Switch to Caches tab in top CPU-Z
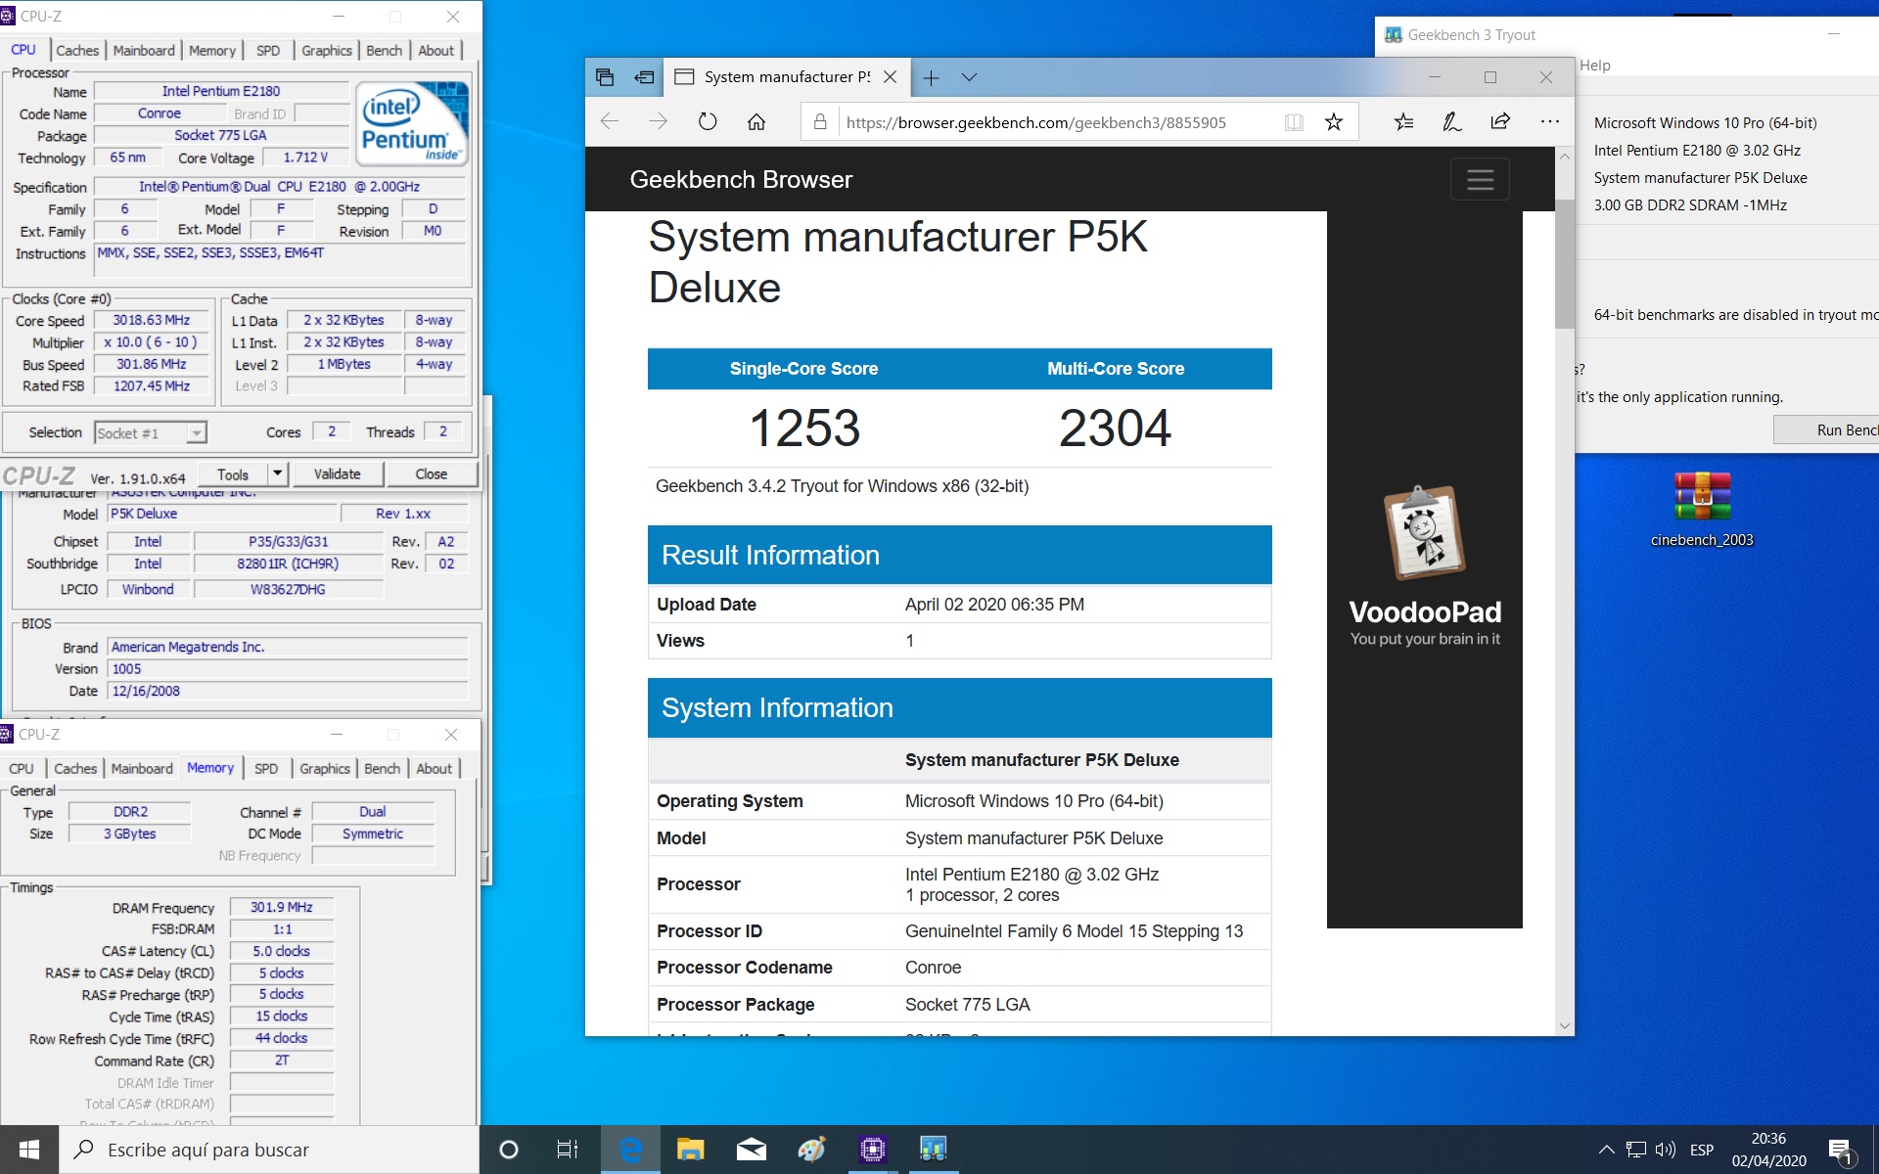1879x1174 pixels. (77, 50)
